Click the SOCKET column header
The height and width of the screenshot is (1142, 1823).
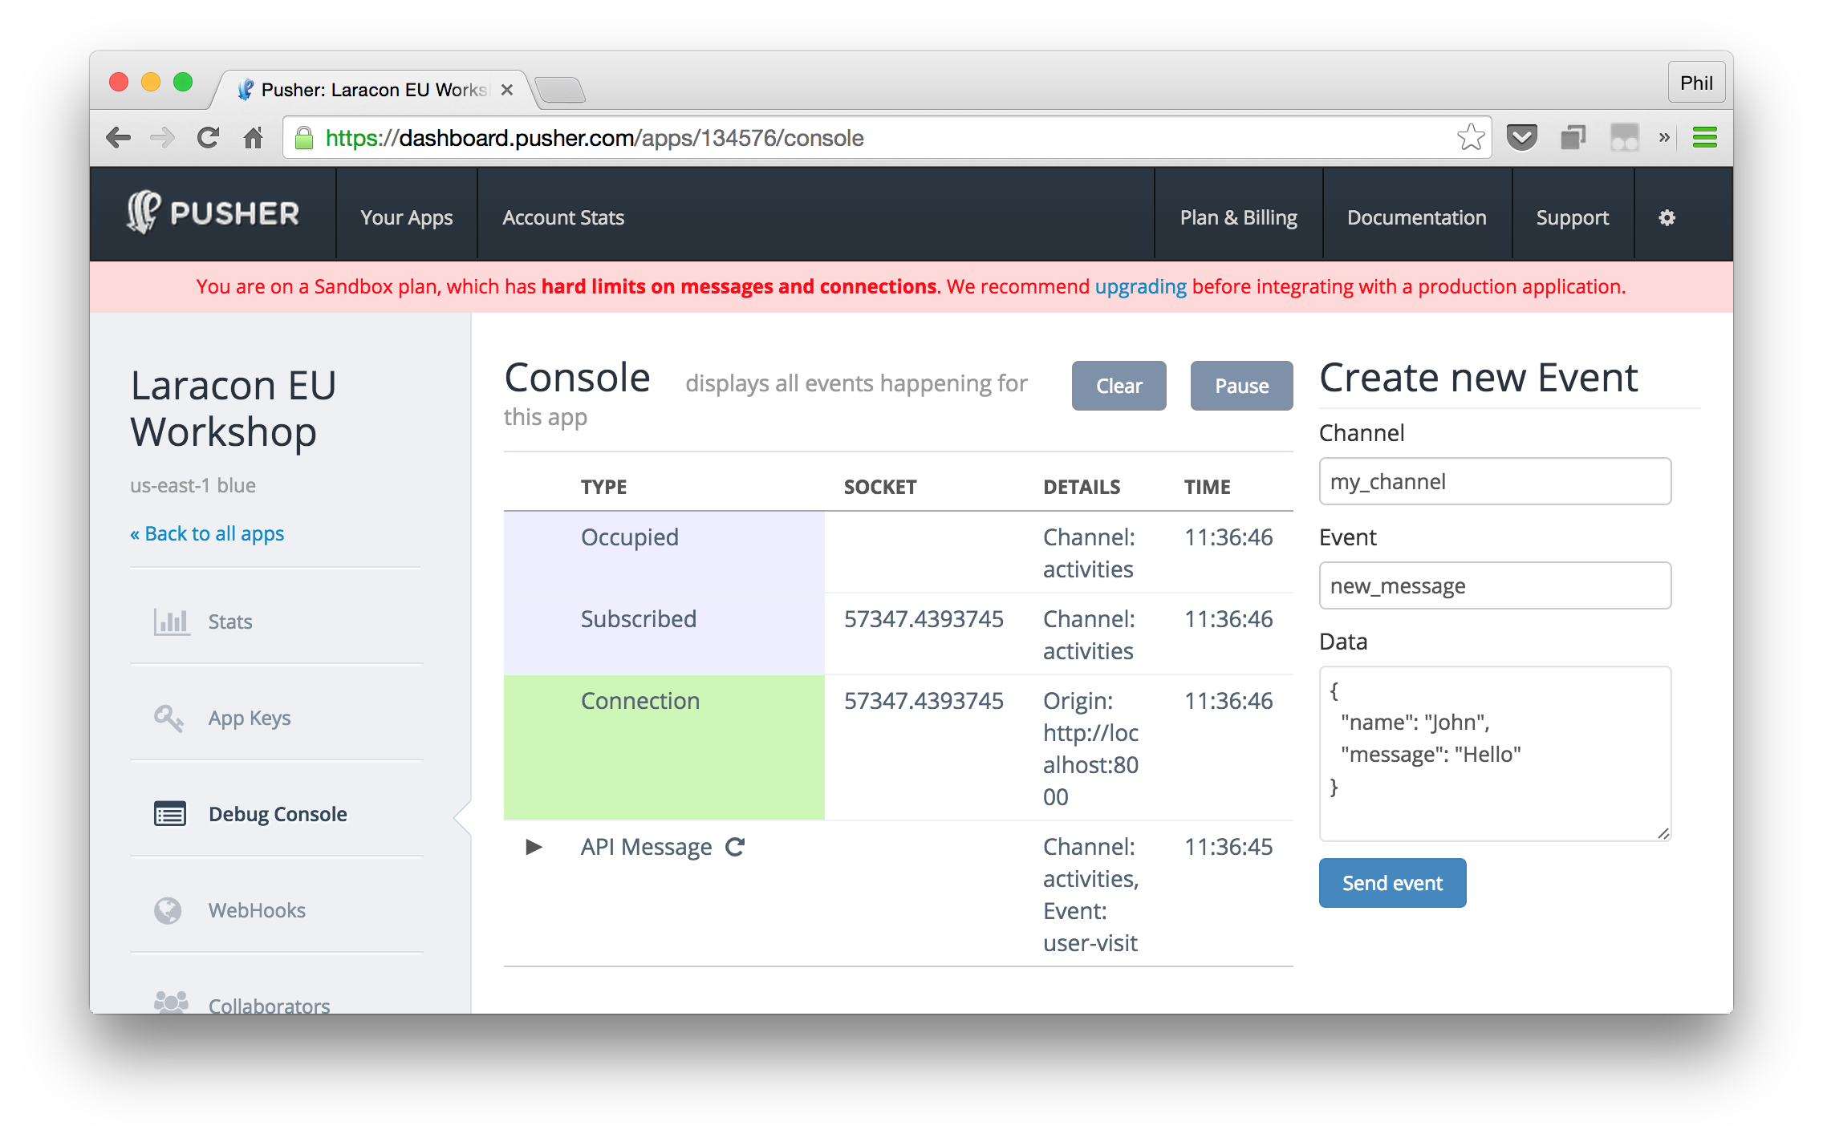(880, 487)
